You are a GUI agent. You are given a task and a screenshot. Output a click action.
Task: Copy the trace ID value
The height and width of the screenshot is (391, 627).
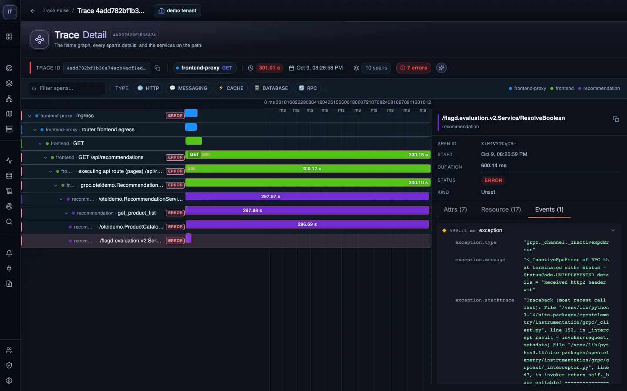158,68
